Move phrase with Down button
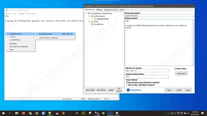The width and height of the screenshot is (207, 116). tap(119, 91)
